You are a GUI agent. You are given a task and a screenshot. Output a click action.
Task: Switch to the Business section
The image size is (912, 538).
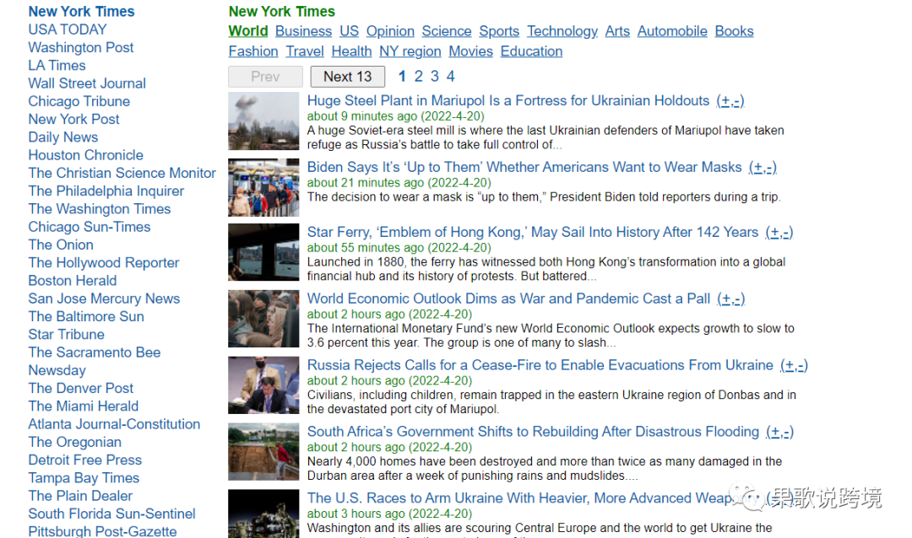[x=304, y=31]
